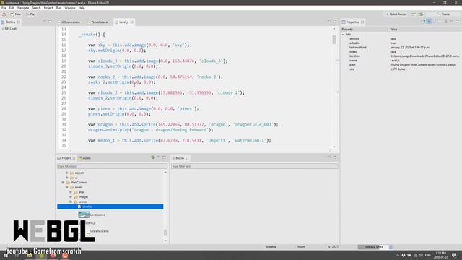Collapse the assets folder
462x260 pixels.
[67, 188]
